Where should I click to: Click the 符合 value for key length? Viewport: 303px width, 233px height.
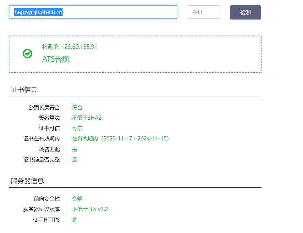tap(77, 107)
